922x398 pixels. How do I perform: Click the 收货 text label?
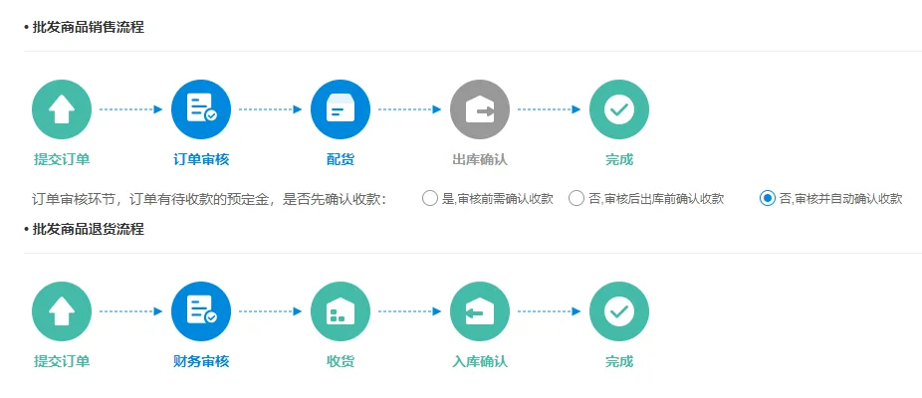tap(341, 361)
